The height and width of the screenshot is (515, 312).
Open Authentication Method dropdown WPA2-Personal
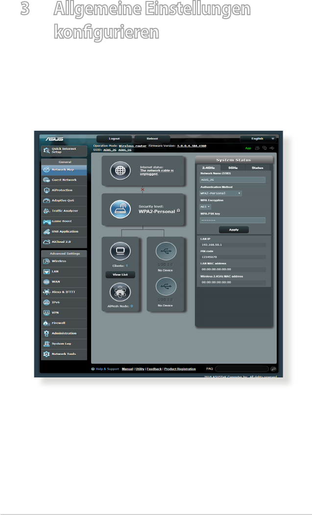point(220,193)
